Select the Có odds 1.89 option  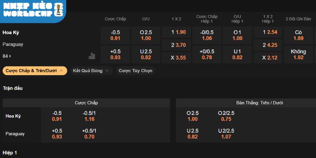(x=298, y=35)
